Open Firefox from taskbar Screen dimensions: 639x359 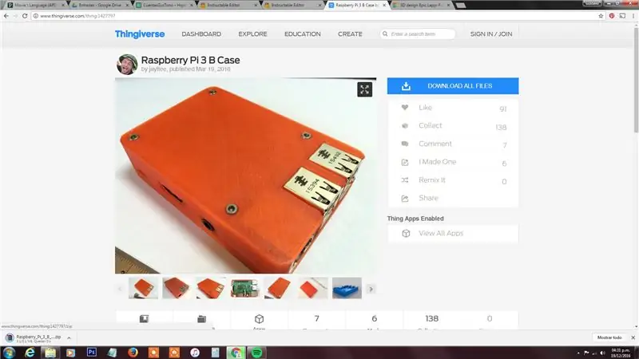pos(133,353)
